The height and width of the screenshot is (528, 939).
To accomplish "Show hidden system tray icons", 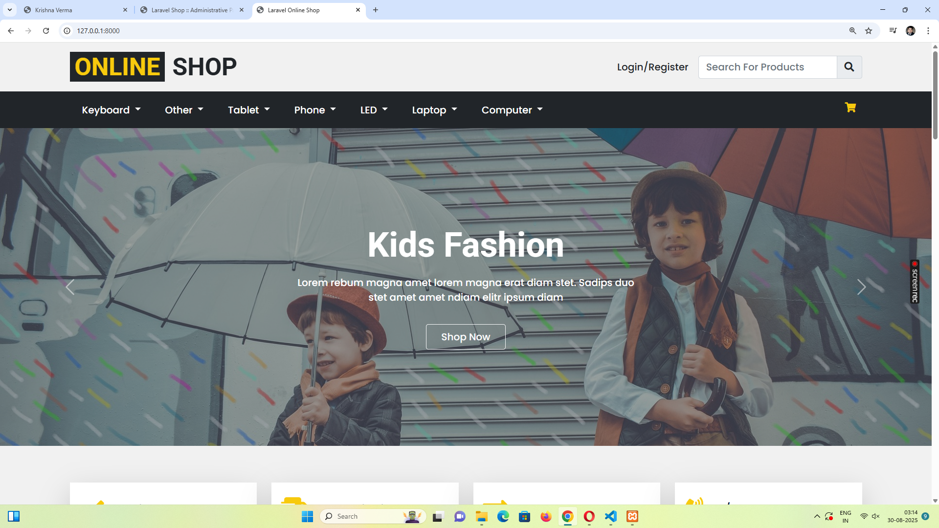I will (x=817, y=516).
